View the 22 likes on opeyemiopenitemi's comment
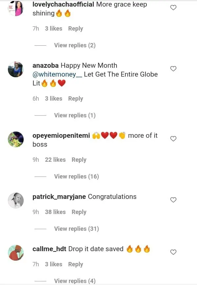The width and height of the screenshot is (197, 286). tap(55, 160)
